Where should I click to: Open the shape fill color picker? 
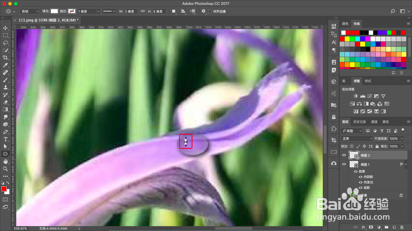coord(54,11)
